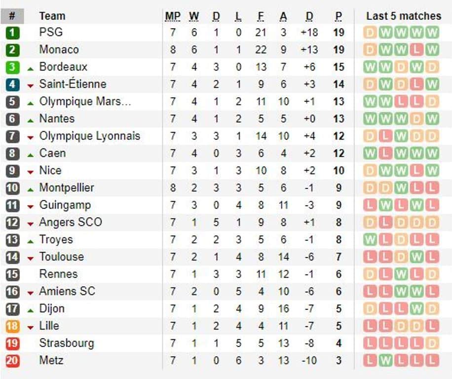Open the Monaco team link
Screen dimensions: 452x379
(59, 49)
